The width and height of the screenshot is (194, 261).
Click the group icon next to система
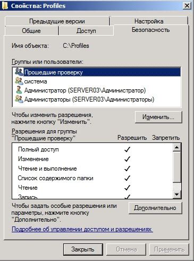click(x=19, y=81)
